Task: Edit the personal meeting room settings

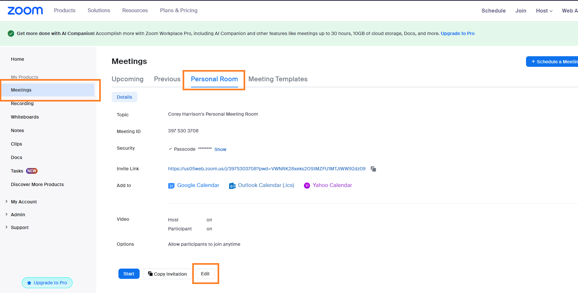Action: click(x=205, y=274)
